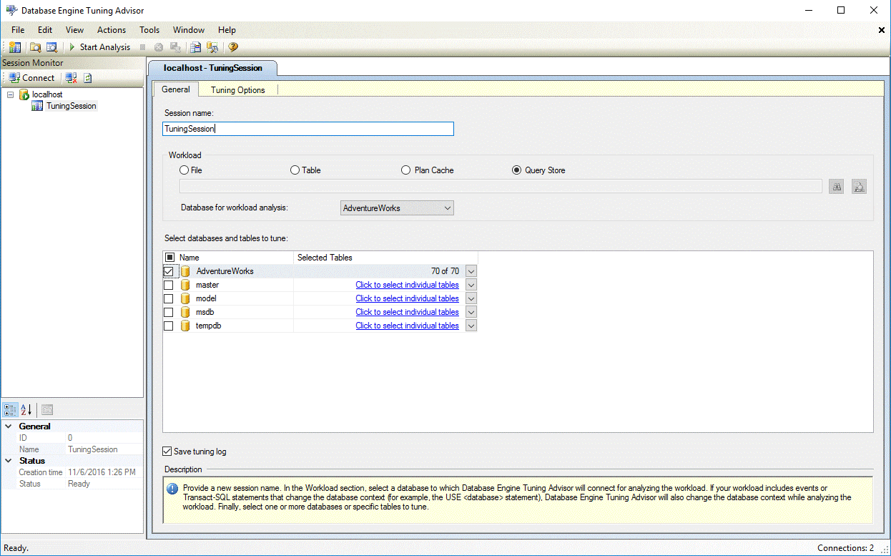Click the Connect button in Session Monitor
This screenshot has height=556, width=891.
point(31,77)
